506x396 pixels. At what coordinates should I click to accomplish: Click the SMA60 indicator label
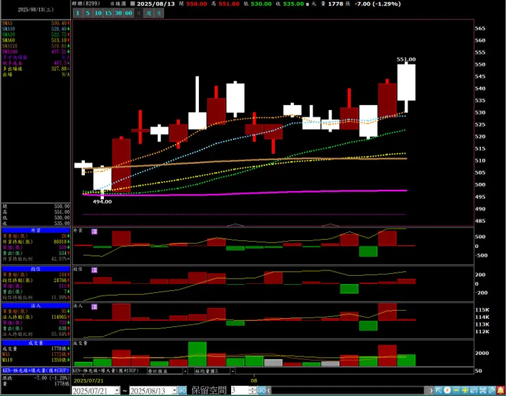[8, 40]
